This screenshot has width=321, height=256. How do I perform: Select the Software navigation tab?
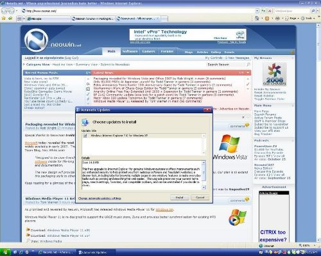(x=130, y=51)
